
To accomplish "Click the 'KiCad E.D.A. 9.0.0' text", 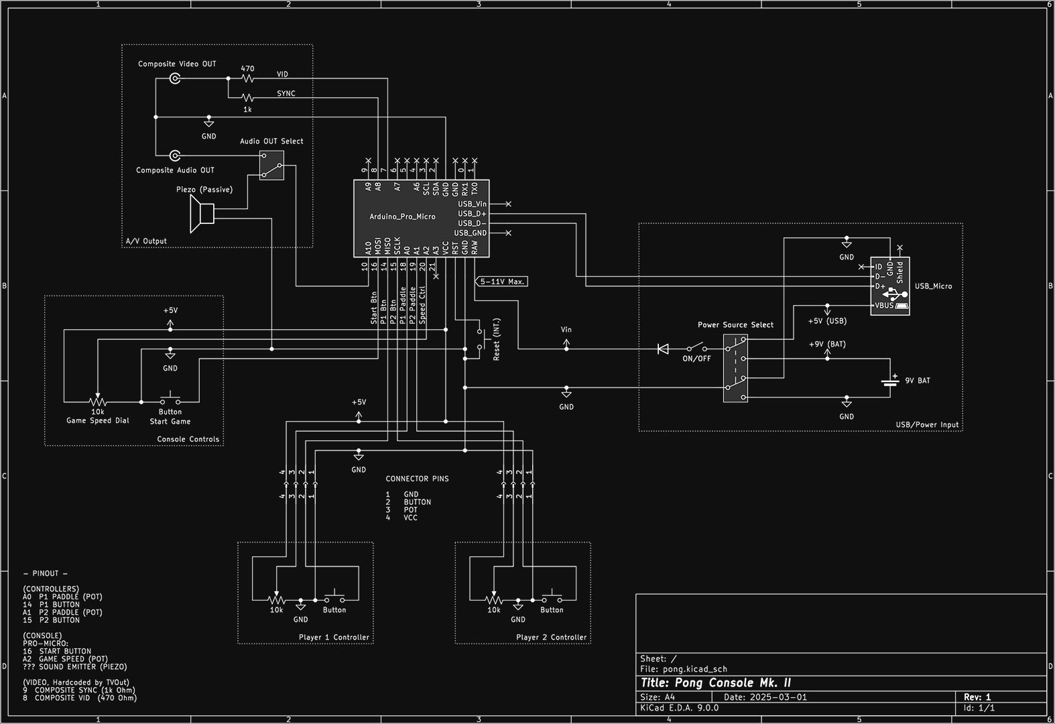I will [x=679, y=708].
